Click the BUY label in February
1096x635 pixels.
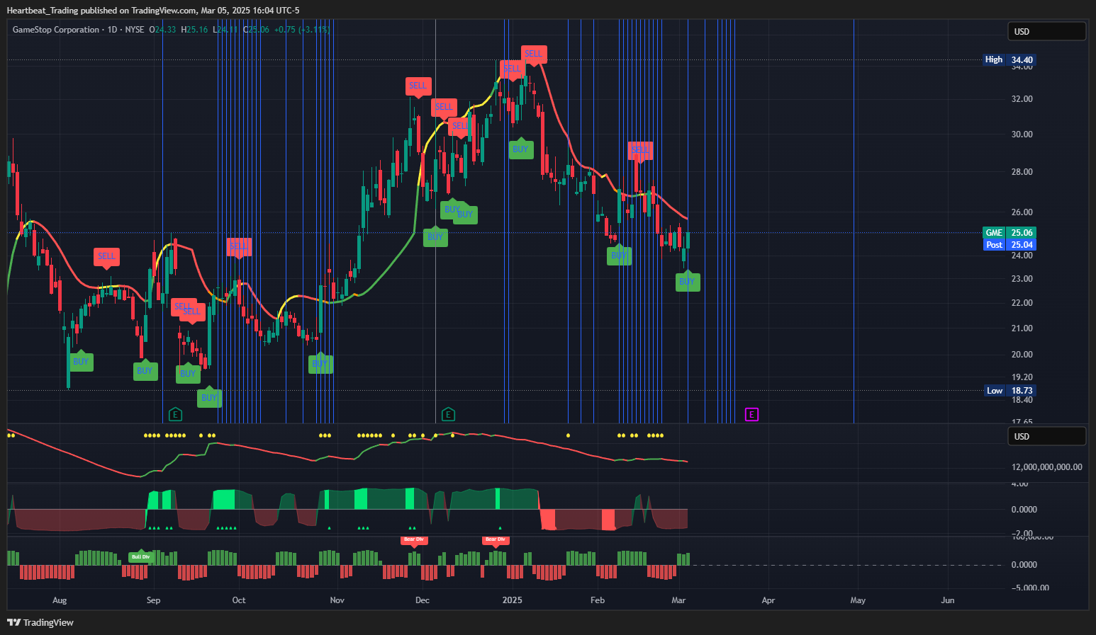point(619,256)
